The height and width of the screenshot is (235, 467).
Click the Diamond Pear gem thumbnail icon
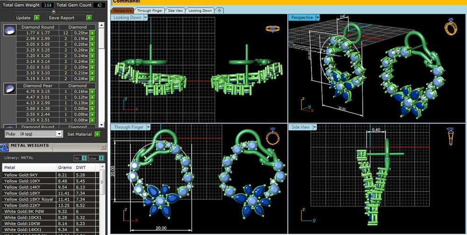pyautogui.click(x=10, y=89)
